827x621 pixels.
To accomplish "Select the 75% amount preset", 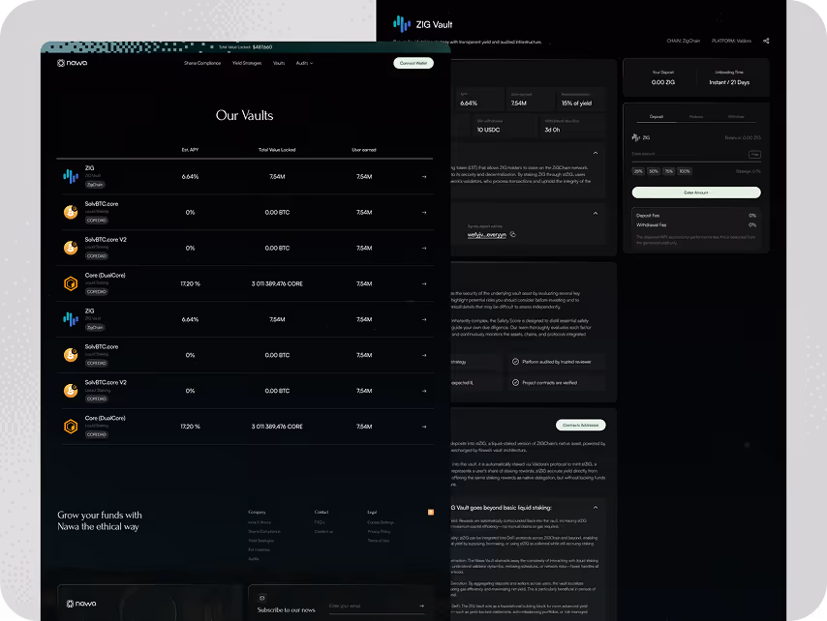I will tap(669, 172).
